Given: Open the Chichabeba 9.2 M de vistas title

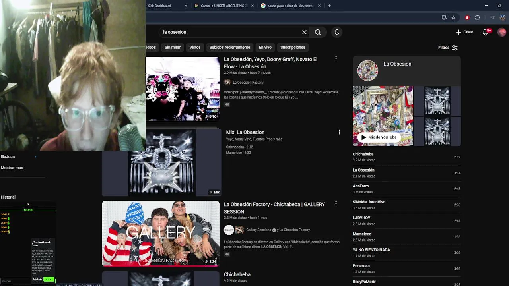Looking at the screenshot, I should 237,274.
